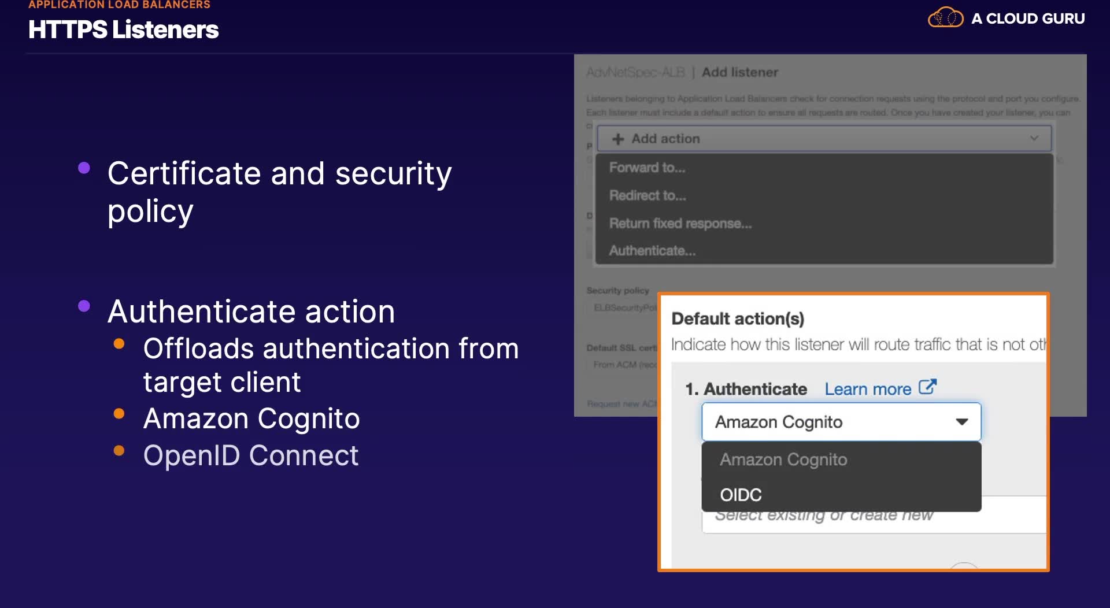This screenshot has height=608, width=1110.
Task: Expand the Add action dropdown chevron
Action: coord(1034,138)
